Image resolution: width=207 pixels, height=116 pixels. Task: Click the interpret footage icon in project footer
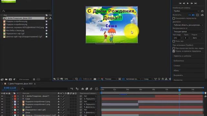[2, 80]
